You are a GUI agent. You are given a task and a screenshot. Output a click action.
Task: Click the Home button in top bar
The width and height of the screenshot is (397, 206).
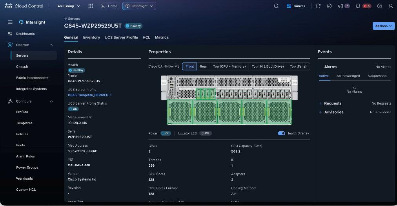(x=109, y=6)
